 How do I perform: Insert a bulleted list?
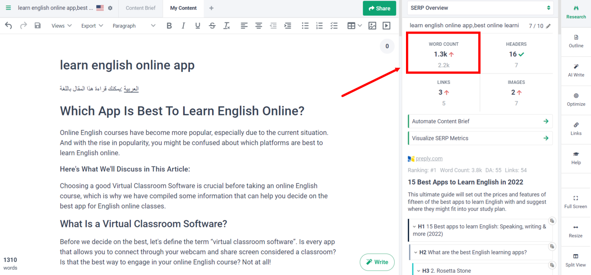pyautogui.click(x=305, y=26)
